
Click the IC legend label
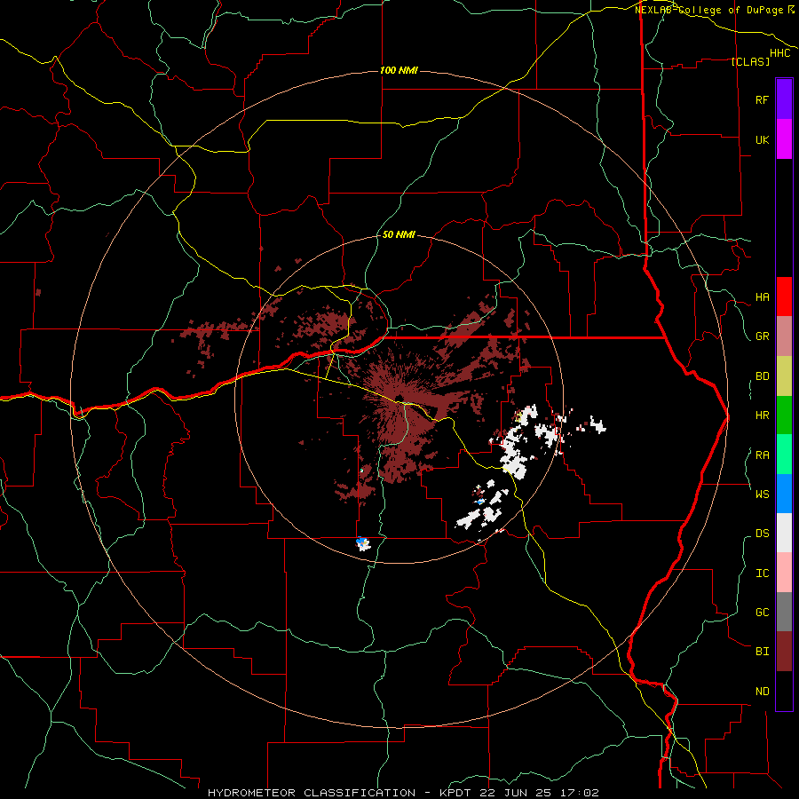point(762,574)
